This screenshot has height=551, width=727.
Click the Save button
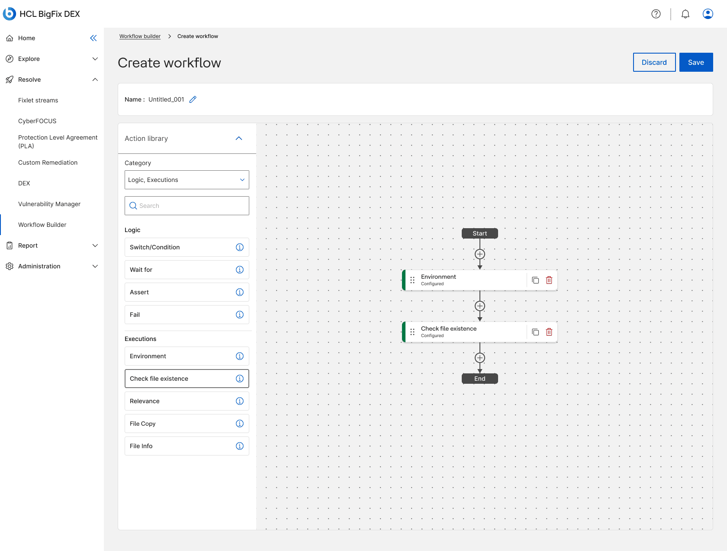click(x=696, y=62)
